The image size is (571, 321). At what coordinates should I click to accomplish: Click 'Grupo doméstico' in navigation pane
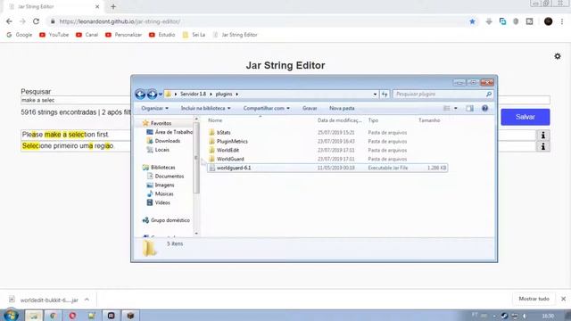click(170, 220)
